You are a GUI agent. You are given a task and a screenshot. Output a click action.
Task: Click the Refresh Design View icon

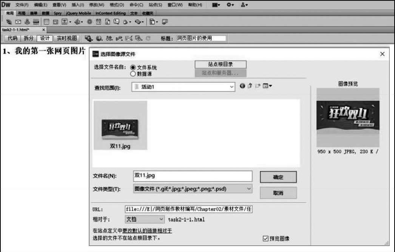click(x=148, y=38)
